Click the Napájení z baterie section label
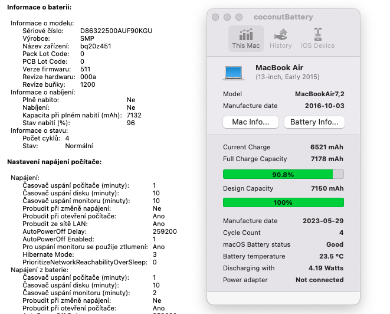 [x=40, y=270]
